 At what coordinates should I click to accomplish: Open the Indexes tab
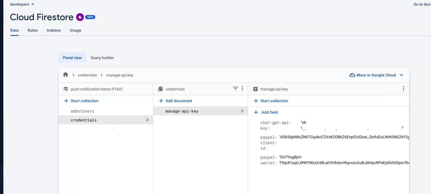coord(54,30)
